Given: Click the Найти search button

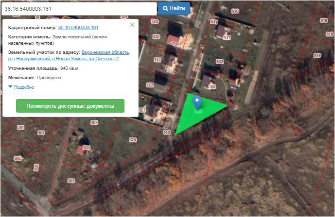Looking at the screenshot, I should pyautogui.click(x=174, y=8).
